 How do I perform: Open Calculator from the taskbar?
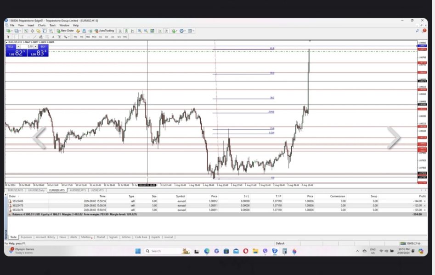285,251
